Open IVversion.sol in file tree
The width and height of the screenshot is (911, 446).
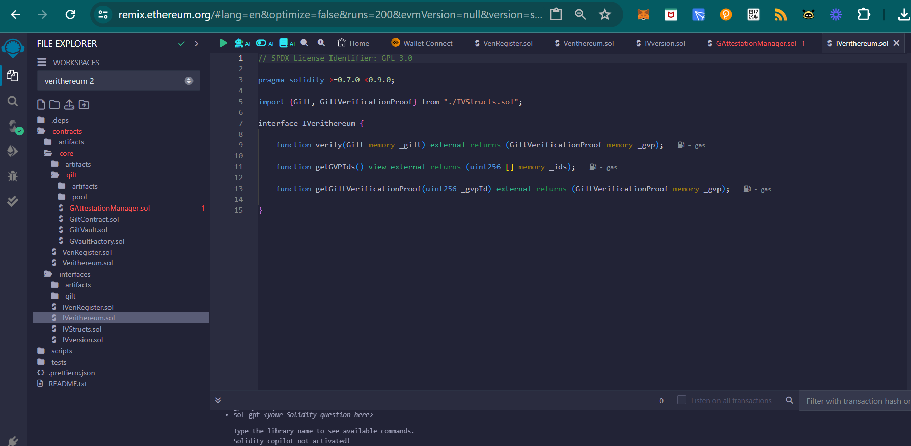82,340
